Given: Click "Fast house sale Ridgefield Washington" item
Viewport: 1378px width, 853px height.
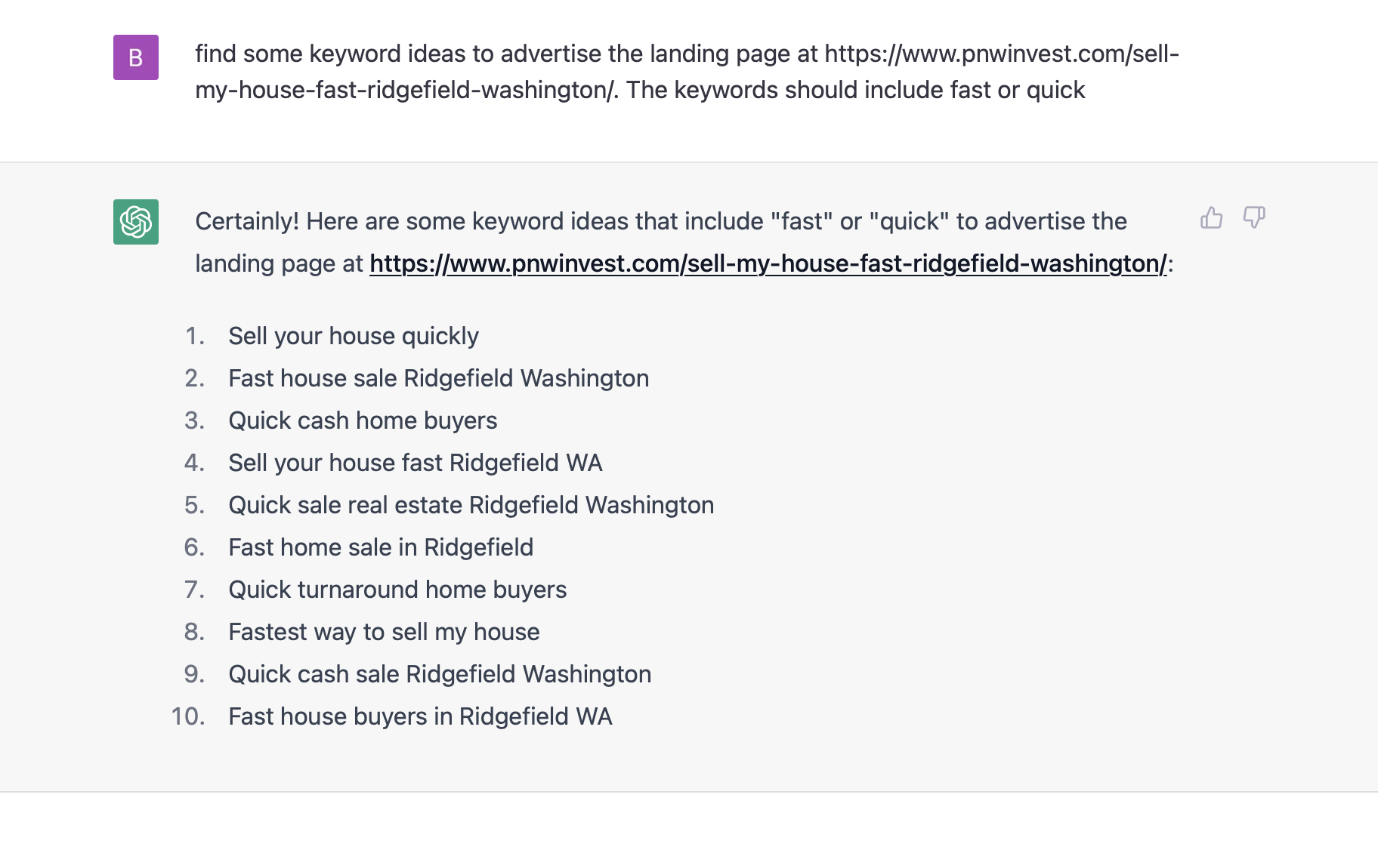Looking at the screenshot, I should tap(438, 378).
